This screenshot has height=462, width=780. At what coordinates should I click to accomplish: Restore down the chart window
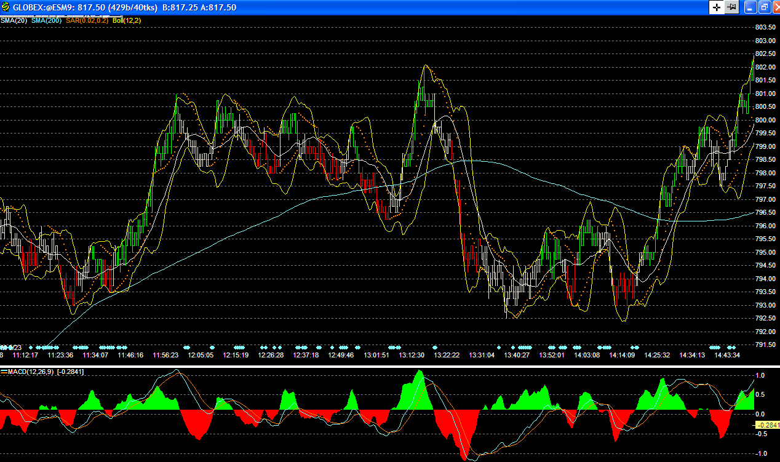[763, 7]
